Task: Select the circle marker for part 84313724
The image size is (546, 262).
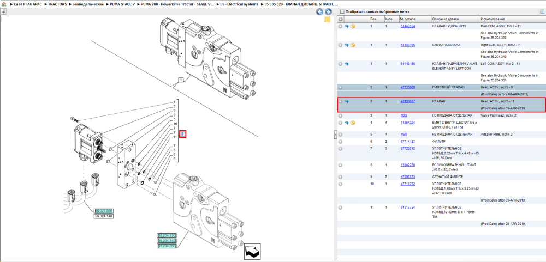Action: (x=341, y=208)
